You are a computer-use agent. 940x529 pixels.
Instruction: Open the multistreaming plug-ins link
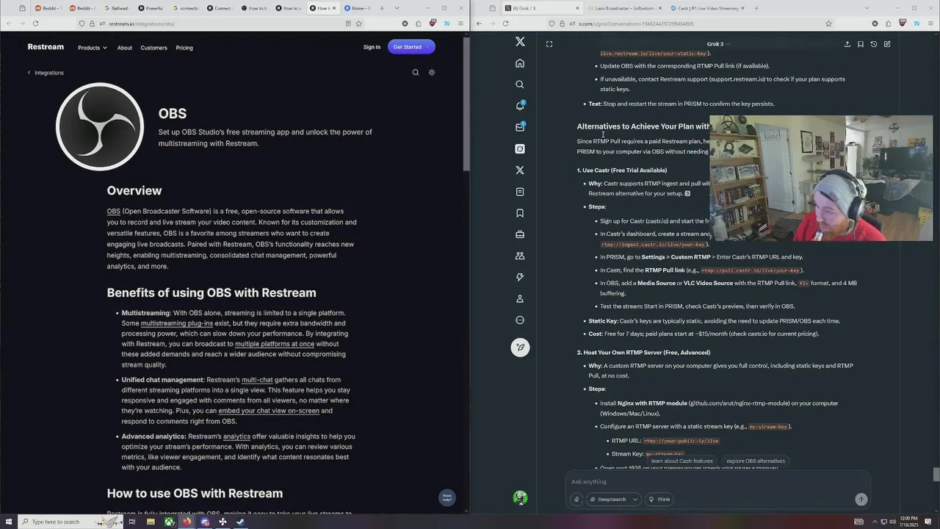(177, 323)
